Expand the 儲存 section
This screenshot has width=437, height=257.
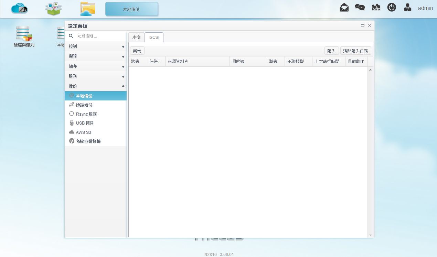pos(96,66)
